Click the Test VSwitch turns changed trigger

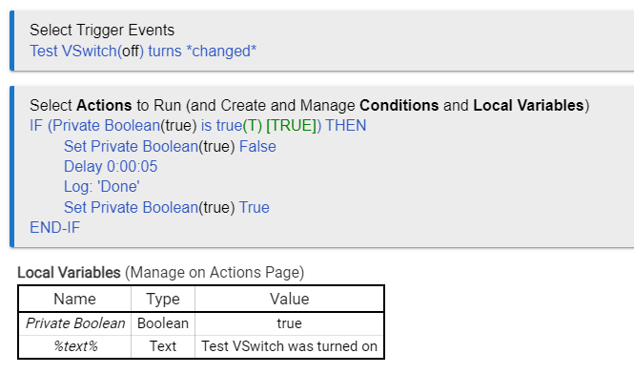click(x=143, y=52)
